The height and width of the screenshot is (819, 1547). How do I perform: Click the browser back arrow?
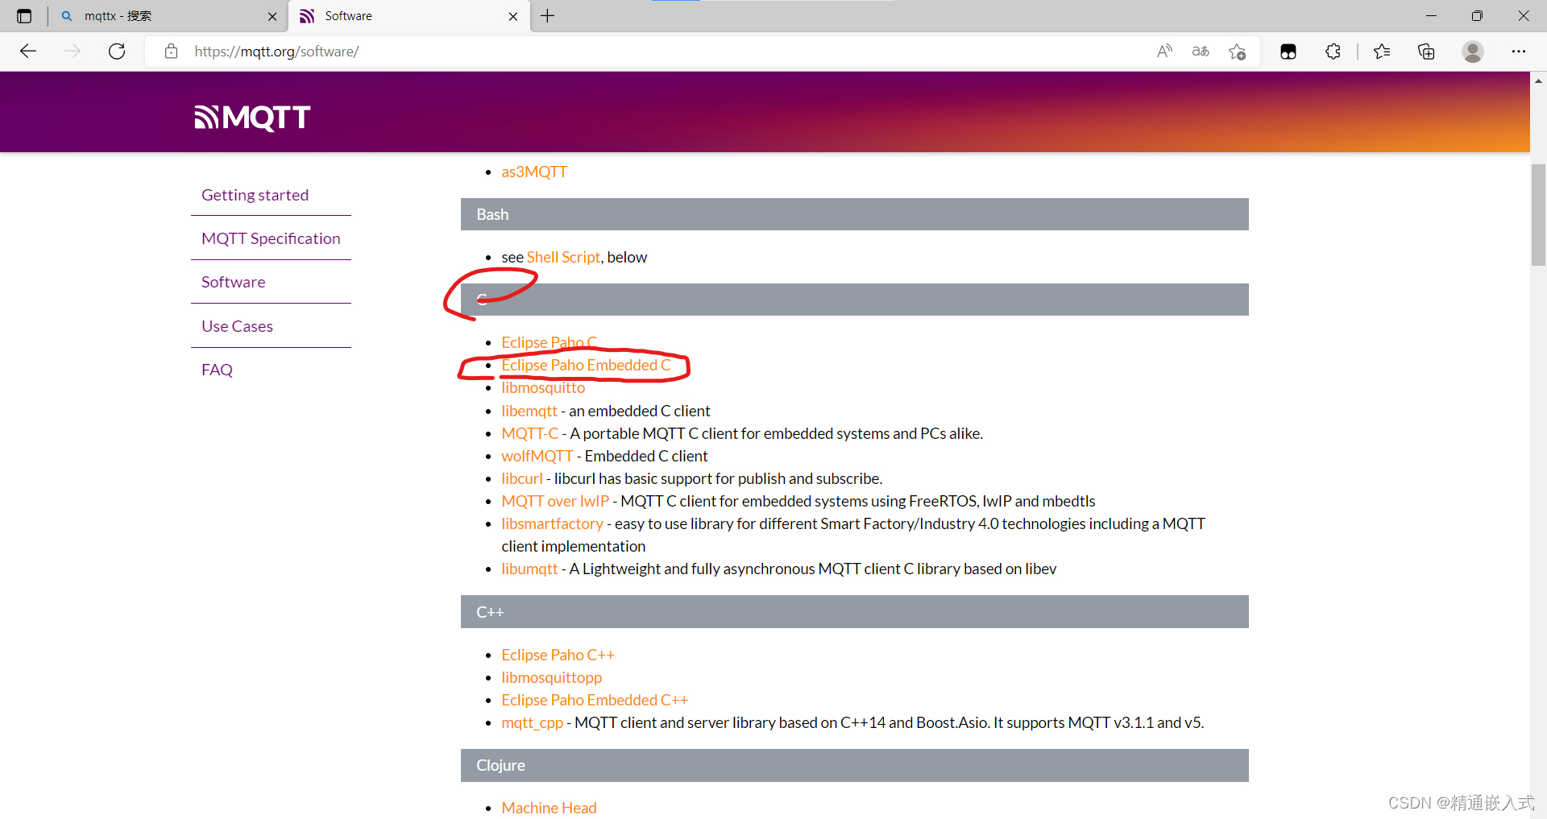tap(28, 52)
